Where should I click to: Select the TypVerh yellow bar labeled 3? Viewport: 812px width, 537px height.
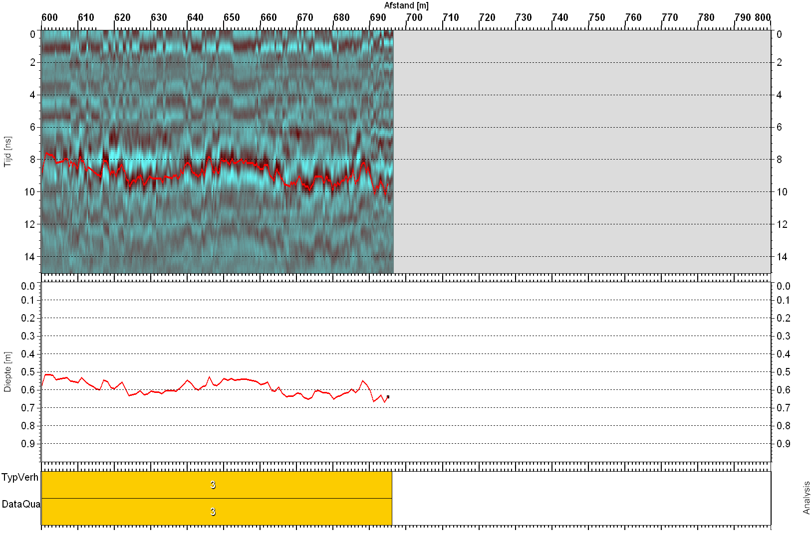217,485
